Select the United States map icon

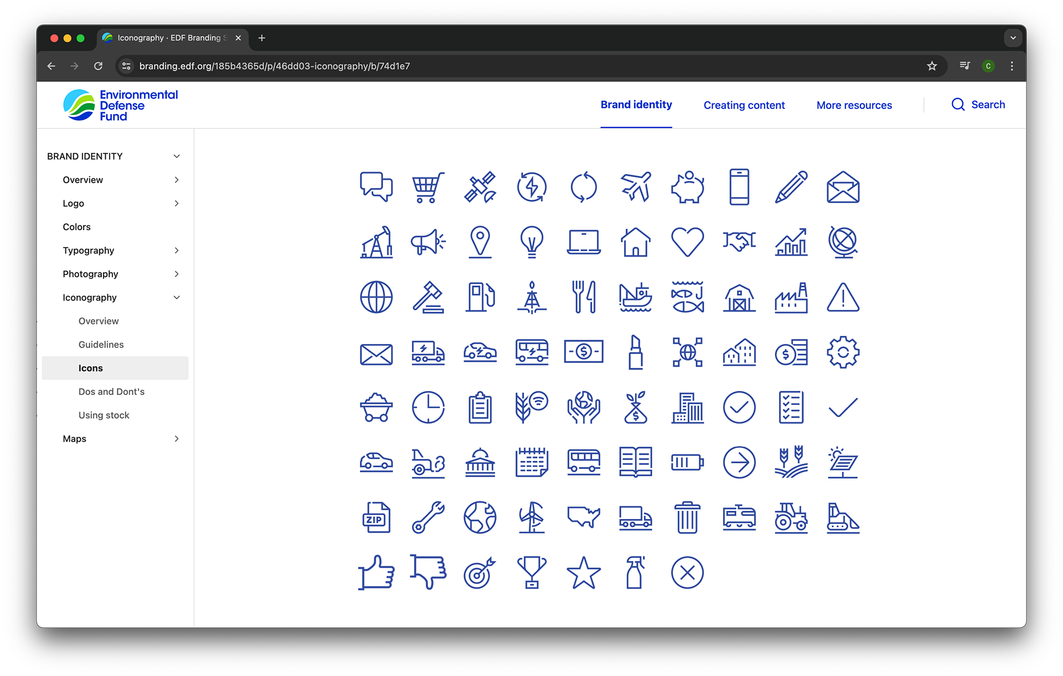[x=584, y=517]
